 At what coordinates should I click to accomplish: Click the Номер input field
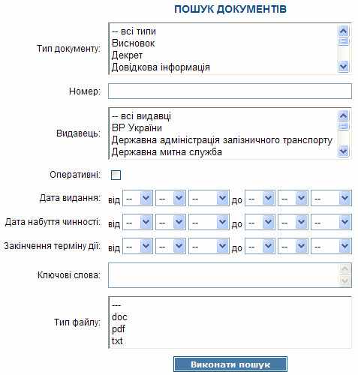click(x=230, y=91)
